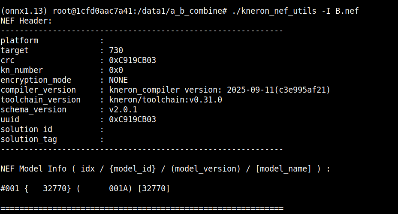Click the kn_number value 0x0

point(116,70)
